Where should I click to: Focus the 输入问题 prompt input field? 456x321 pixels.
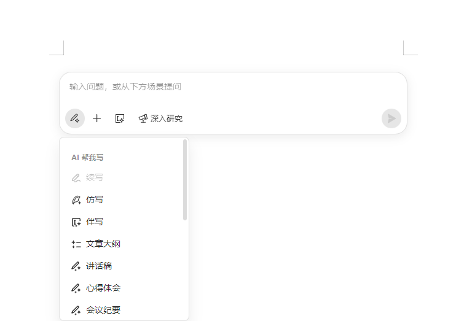coord(233,87)
